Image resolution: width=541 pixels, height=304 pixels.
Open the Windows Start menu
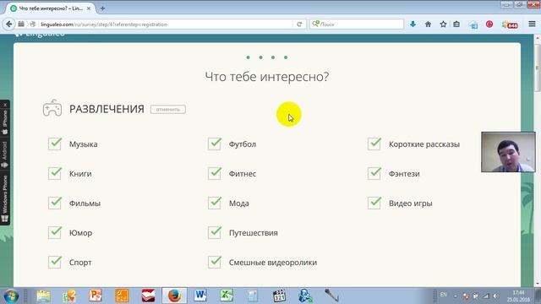(x=11, y=296)
